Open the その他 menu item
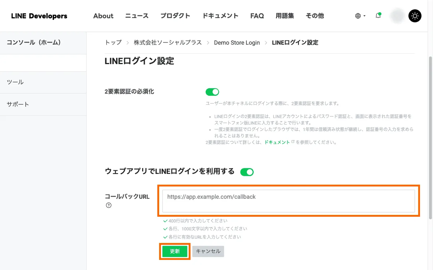Screen dimensions: 433x270 pyautogui.click(x=315, y=16)
